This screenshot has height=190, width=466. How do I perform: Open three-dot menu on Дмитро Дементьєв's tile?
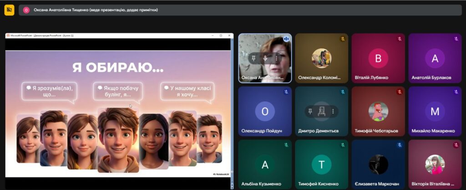[333, 111]
